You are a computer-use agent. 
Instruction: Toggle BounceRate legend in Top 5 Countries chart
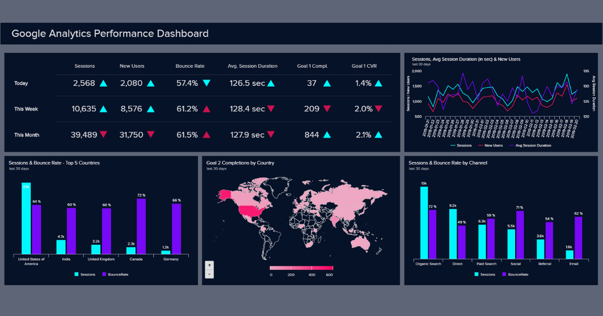coord(115,274)
